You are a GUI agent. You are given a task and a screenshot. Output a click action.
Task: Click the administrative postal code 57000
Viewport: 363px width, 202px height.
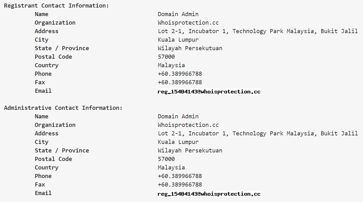coord(166,159)
